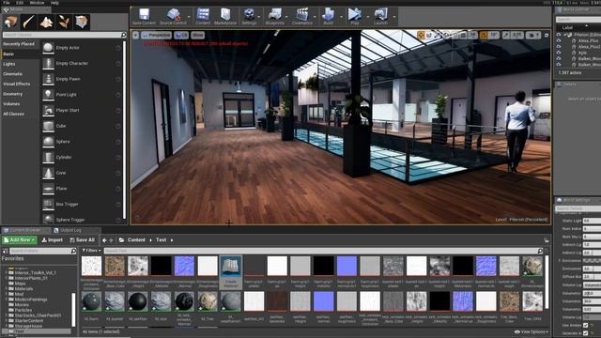Select the Geometry Editing mode icon

click(82, 23)
